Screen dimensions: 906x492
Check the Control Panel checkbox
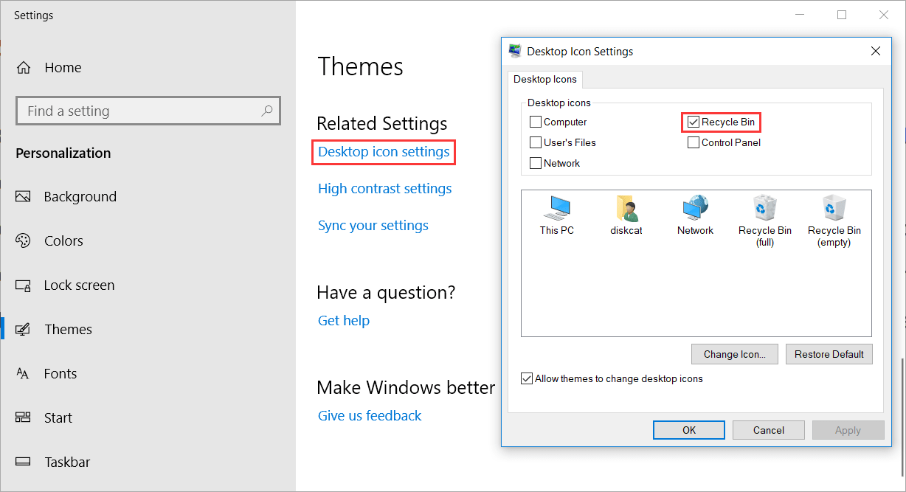click(x=693, y=142)
